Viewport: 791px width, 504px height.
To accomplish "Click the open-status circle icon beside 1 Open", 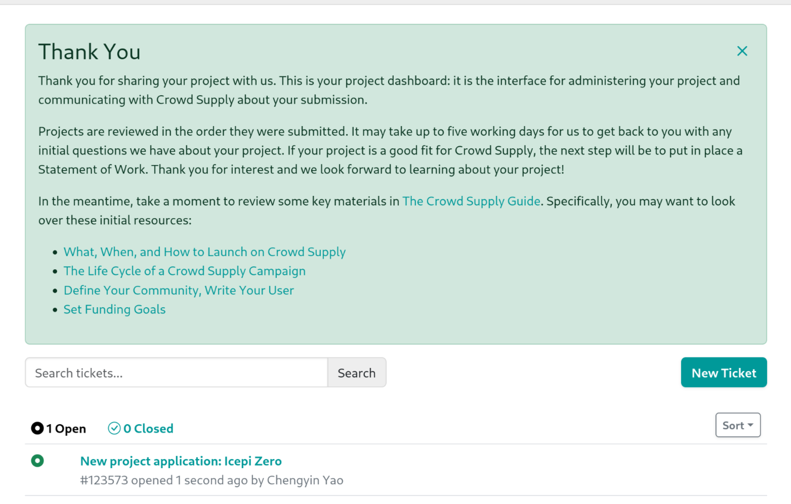I will (37, 429).
